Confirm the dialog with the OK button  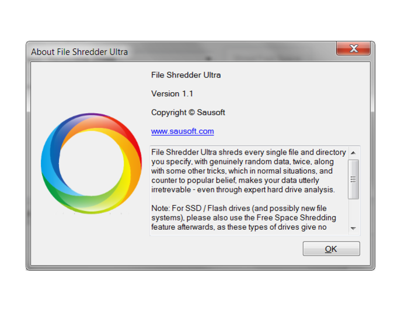click(331, 248)
